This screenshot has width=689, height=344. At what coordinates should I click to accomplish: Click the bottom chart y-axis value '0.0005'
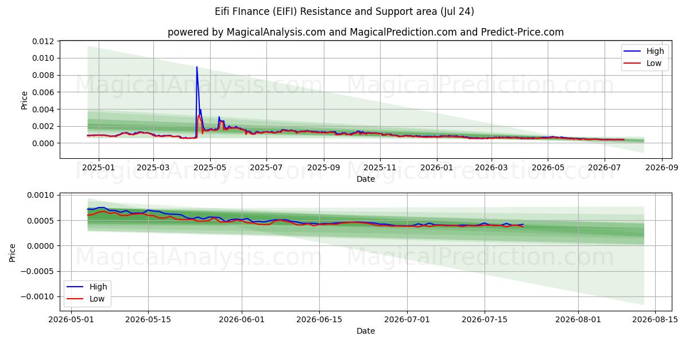click(x=41, y=221)
